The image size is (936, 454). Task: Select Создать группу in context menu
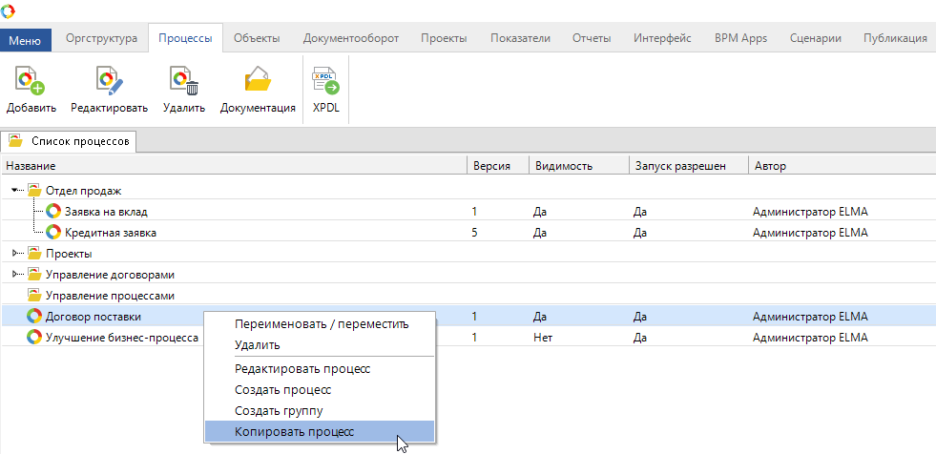pos(279,410)
